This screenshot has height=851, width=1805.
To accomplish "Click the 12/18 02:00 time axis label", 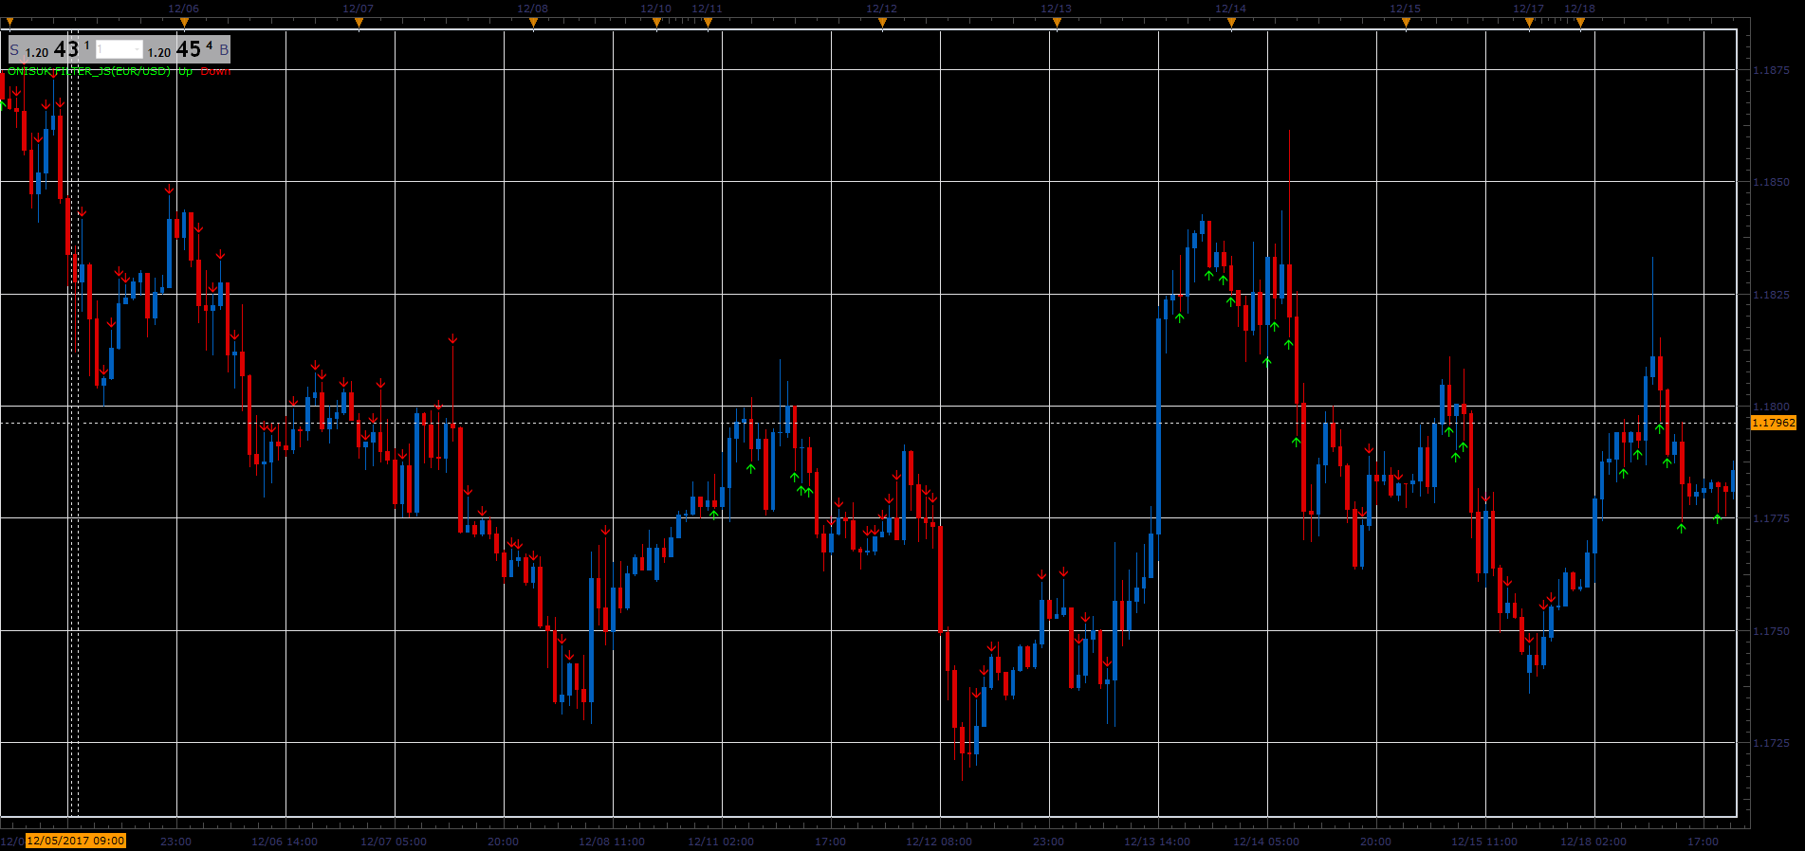I will (x=1593, y=842).
